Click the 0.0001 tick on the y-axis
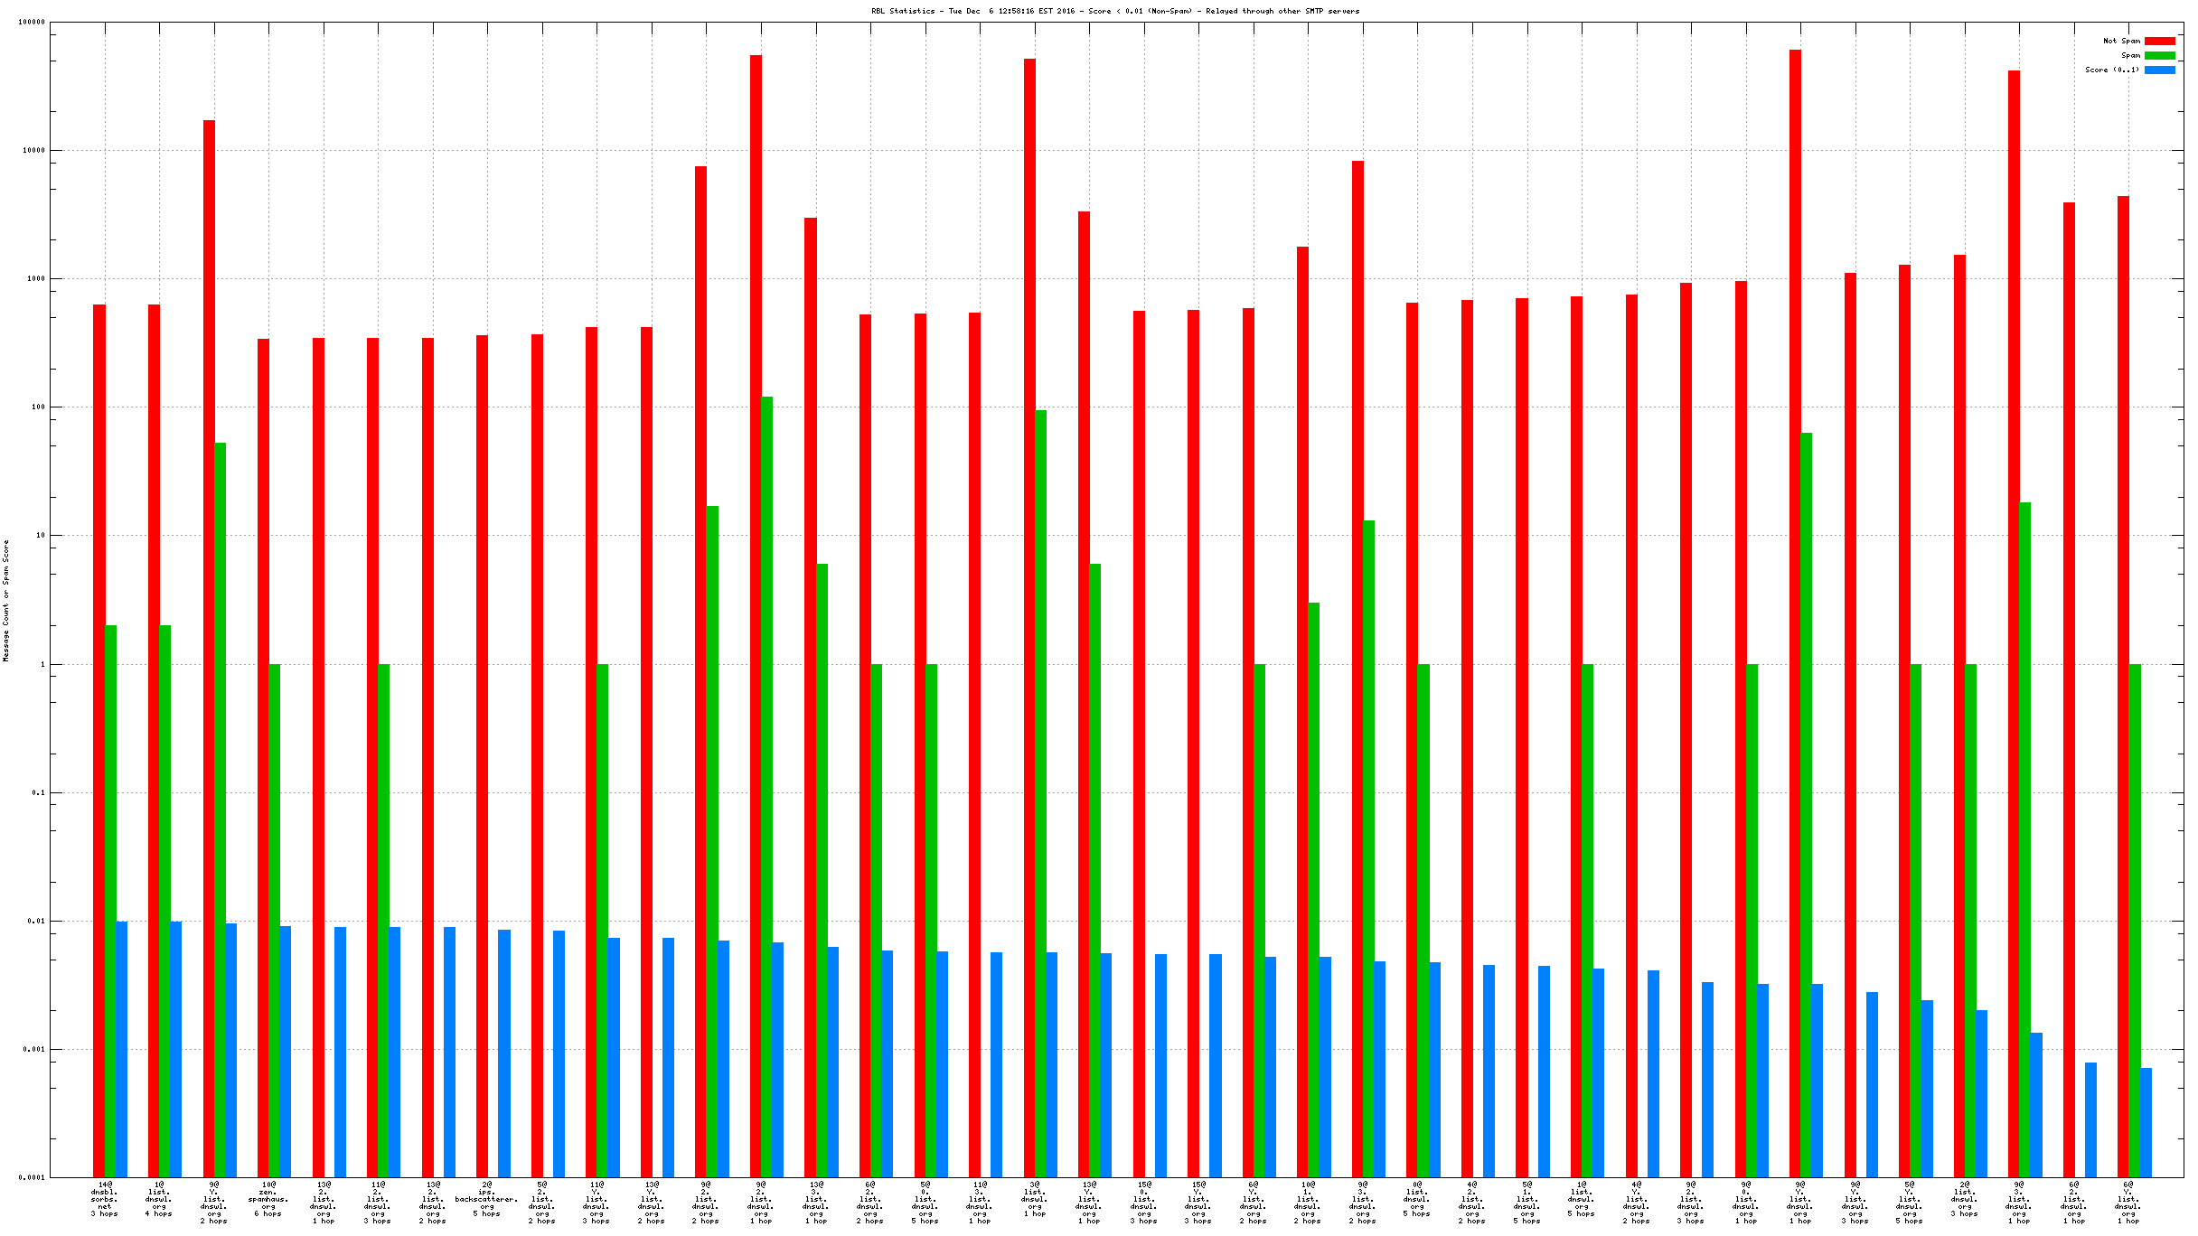This screenshot has height=1236, width=2198. pyautogui.click(x=32, y=1177)
